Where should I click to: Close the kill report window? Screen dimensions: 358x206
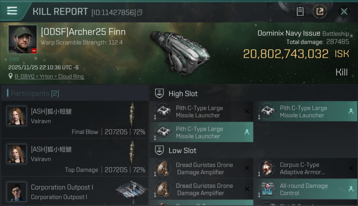coord(344,12)
